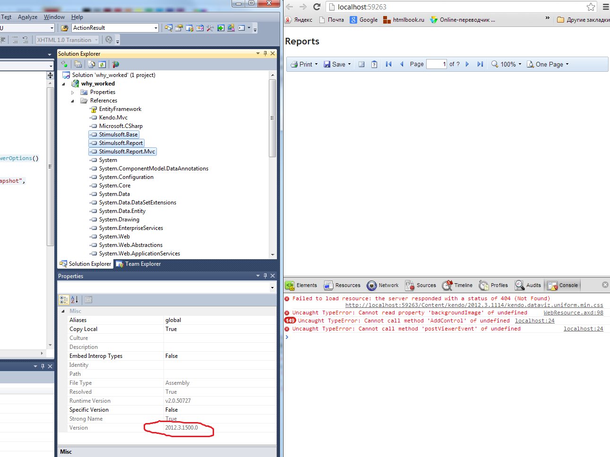Follow the WebResource.axd:98 error link
Screen dimensions: 610x457
(573, 313)
